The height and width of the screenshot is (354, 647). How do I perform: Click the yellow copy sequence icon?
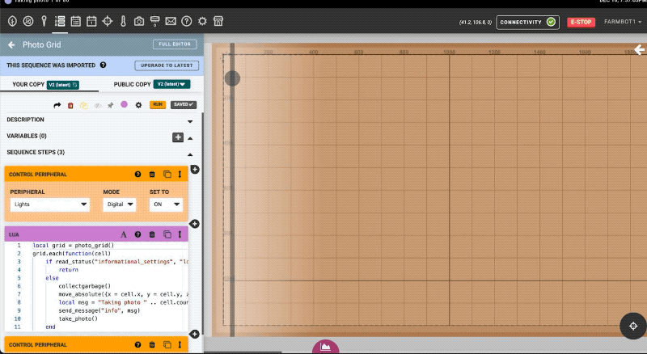(x=84, y=105)
